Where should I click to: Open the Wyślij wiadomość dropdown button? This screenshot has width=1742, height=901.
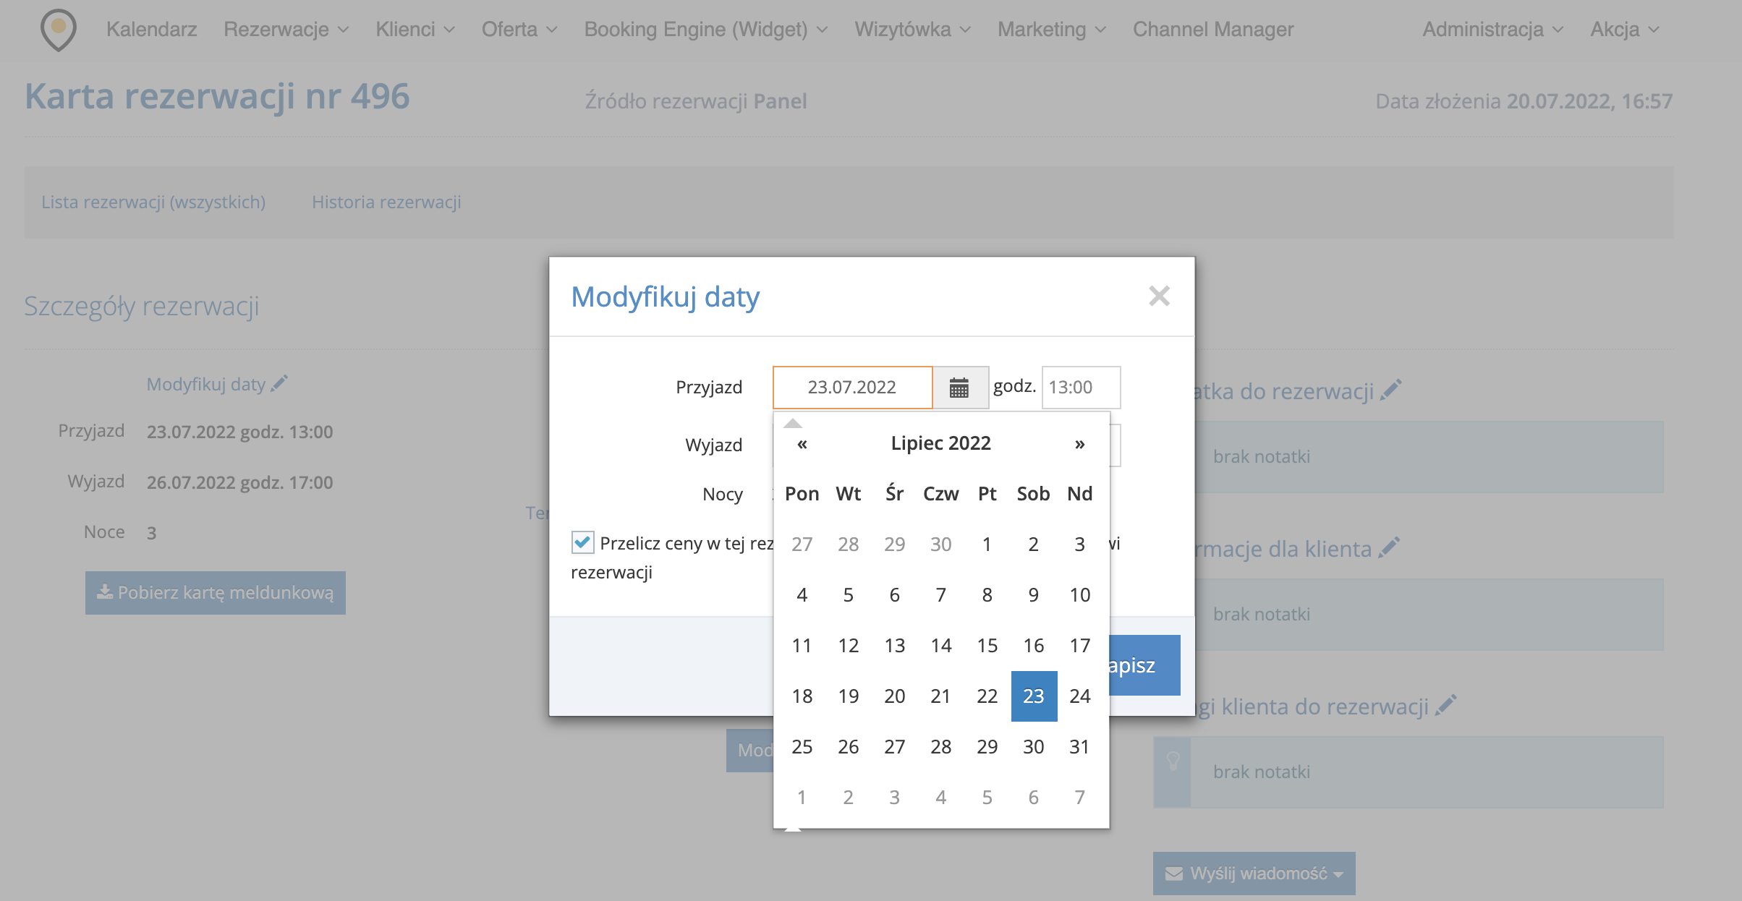coord(1254,874)
